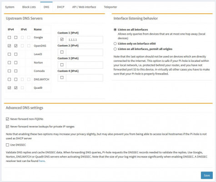This screenshot has width=216, height=182.
Task: Uncheck OpenDNS secondary IPv4 checkbox
Action: pos(16,45)
